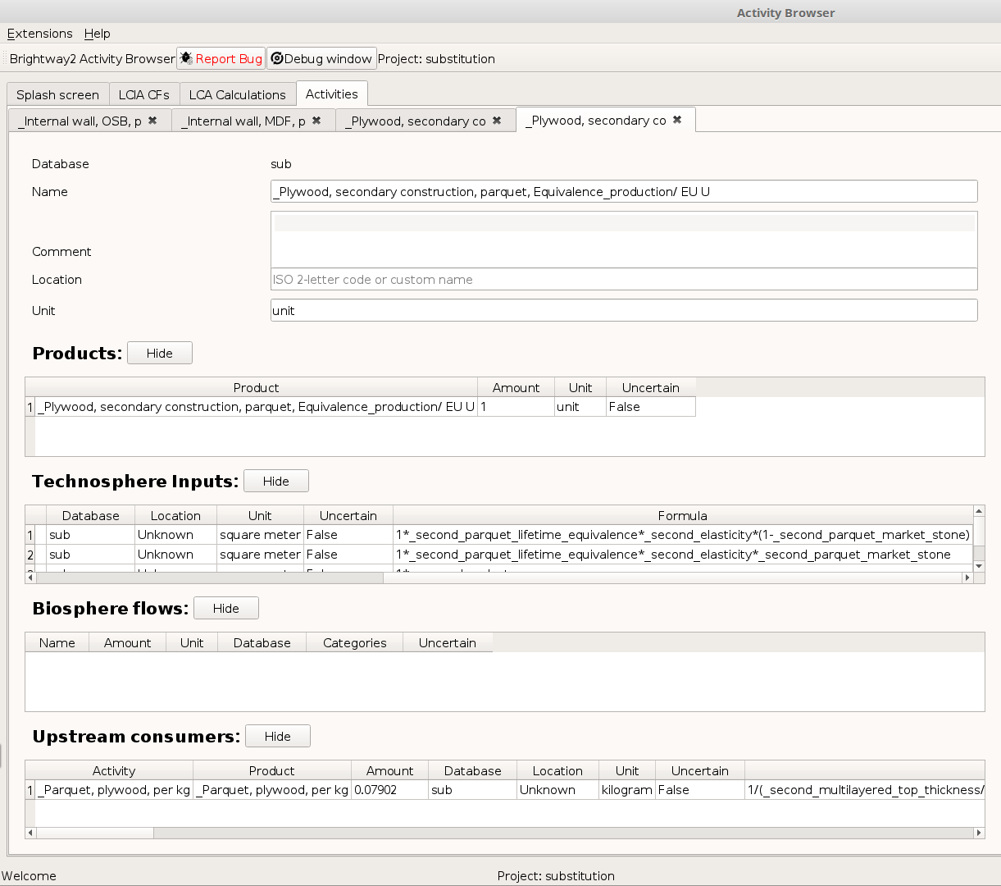The height and width of the screenshot is (886, 1001).
Task: Hide the Technosphere Inputs table
Action: click(x=275, y=481)
